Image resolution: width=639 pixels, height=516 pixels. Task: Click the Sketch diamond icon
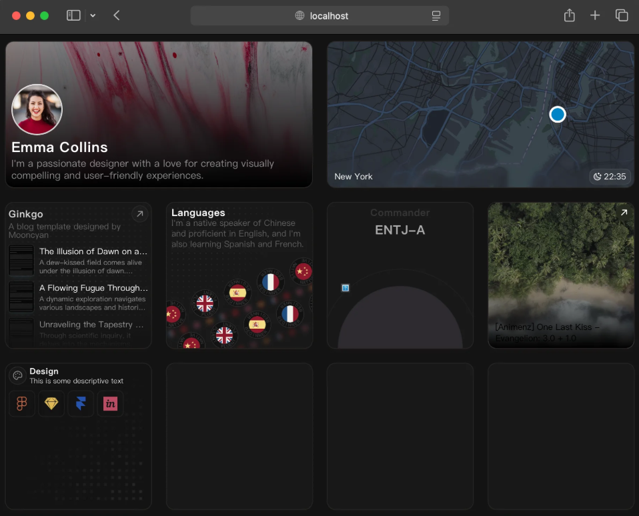tap(51, 404)
